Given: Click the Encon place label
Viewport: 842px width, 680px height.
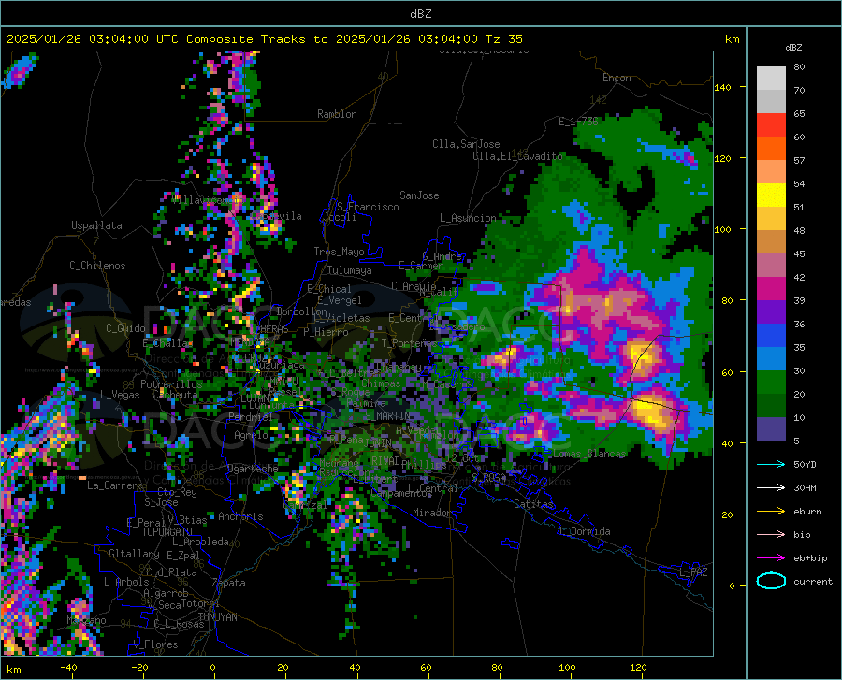Looking at the screenshot, I should point(617,78).
